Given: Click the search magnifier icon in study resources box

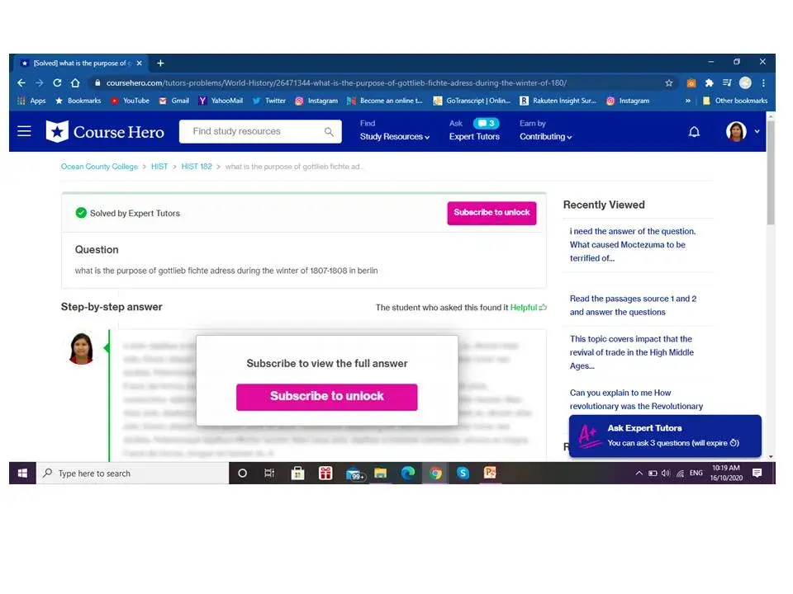Looking at the screenshot, I should point(329,132).
